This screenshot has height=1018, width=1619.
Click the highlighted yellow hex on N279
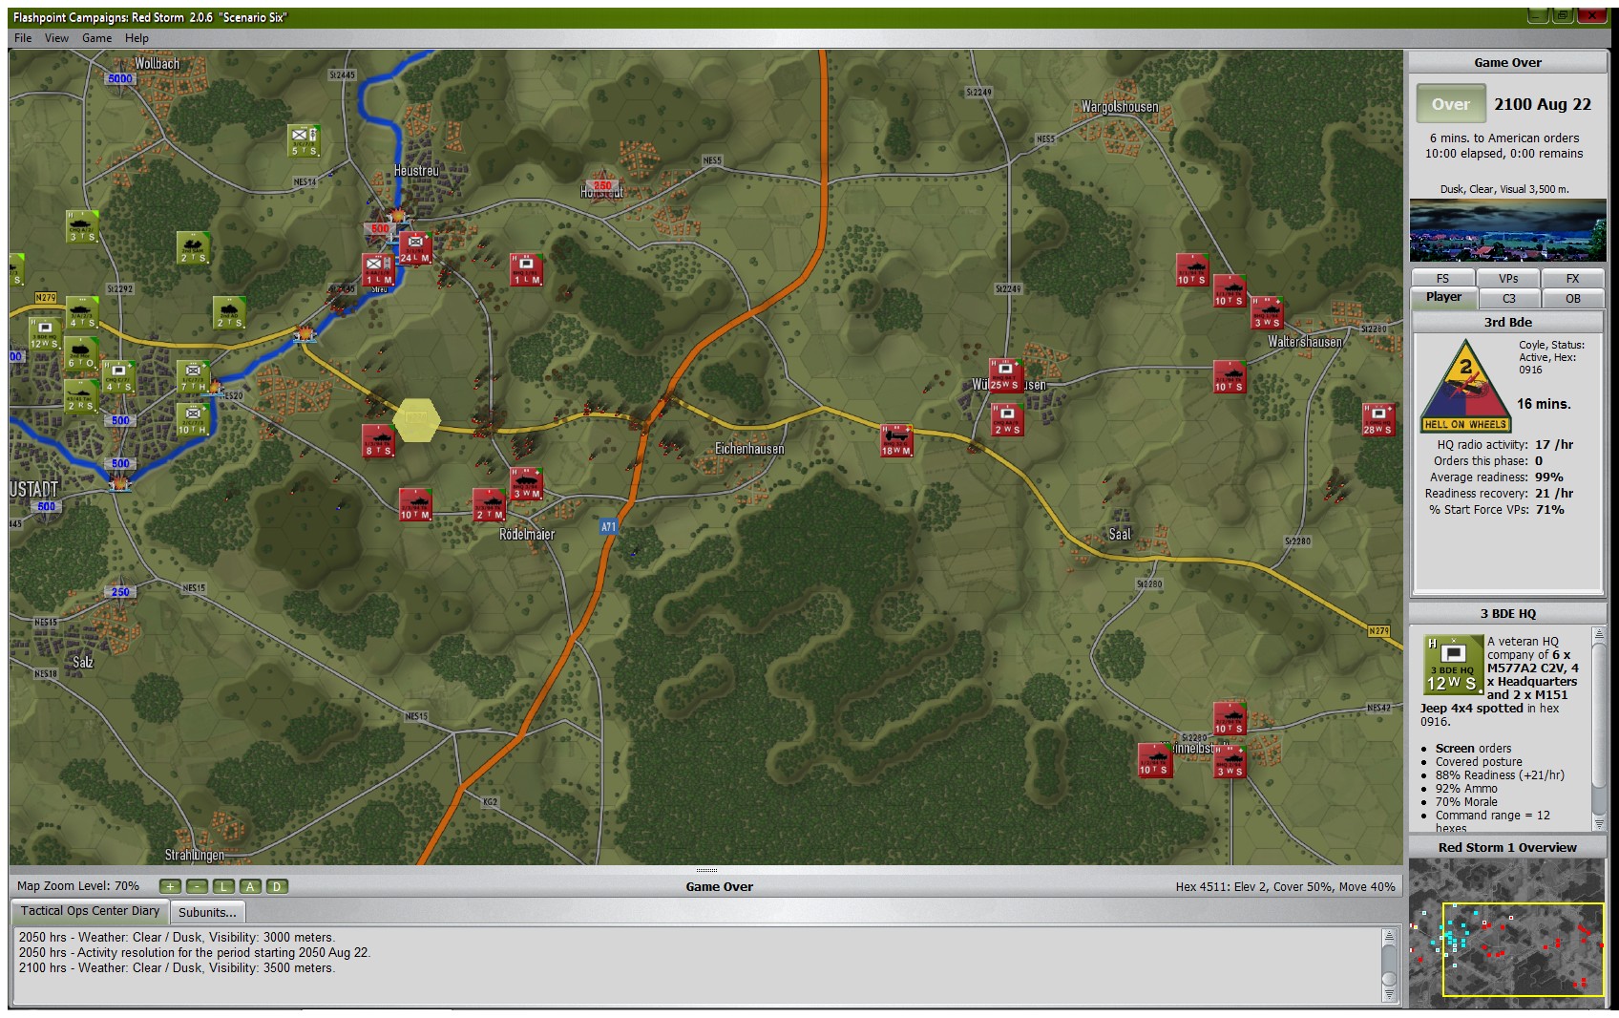[416, 420]
